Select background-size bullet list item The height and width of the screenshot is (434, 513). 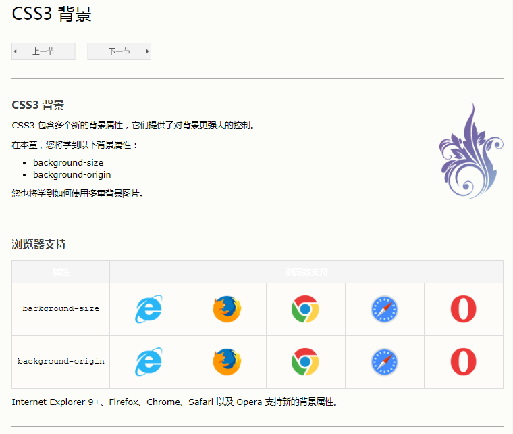(x=68, y=162)
